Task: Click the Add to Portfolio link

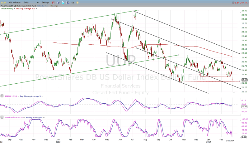Action: [x=43, y=6]
